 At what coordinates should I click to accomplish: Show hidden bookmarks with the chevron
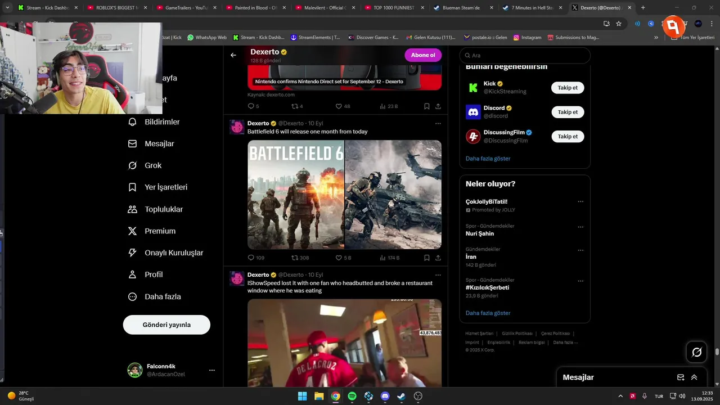tap(656, 38)
